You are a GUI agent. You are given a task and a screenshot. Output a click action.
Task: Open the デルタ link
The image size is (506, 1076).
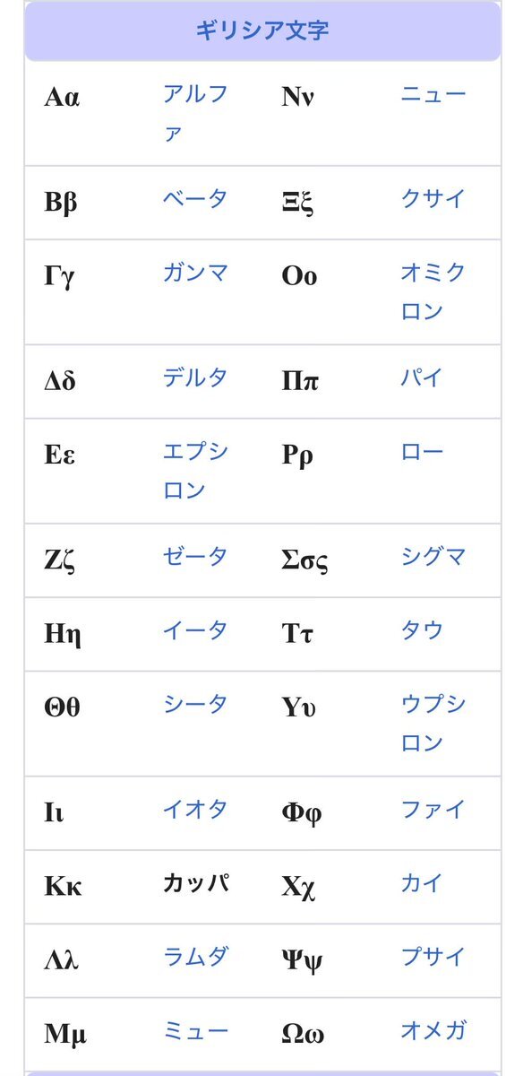(x=195, y=377)
